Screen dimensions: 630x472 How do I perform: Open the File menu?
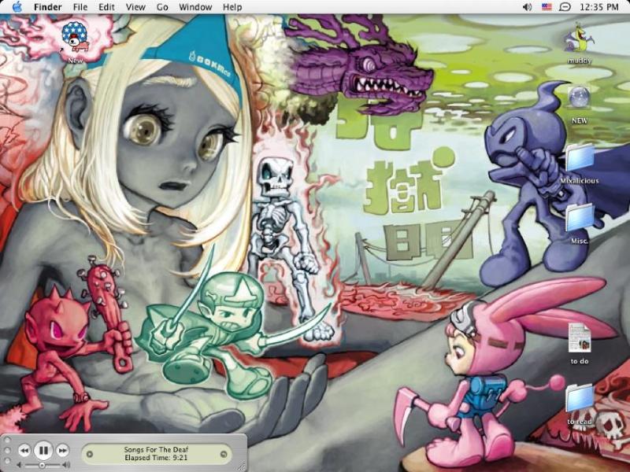coord(80,7)
